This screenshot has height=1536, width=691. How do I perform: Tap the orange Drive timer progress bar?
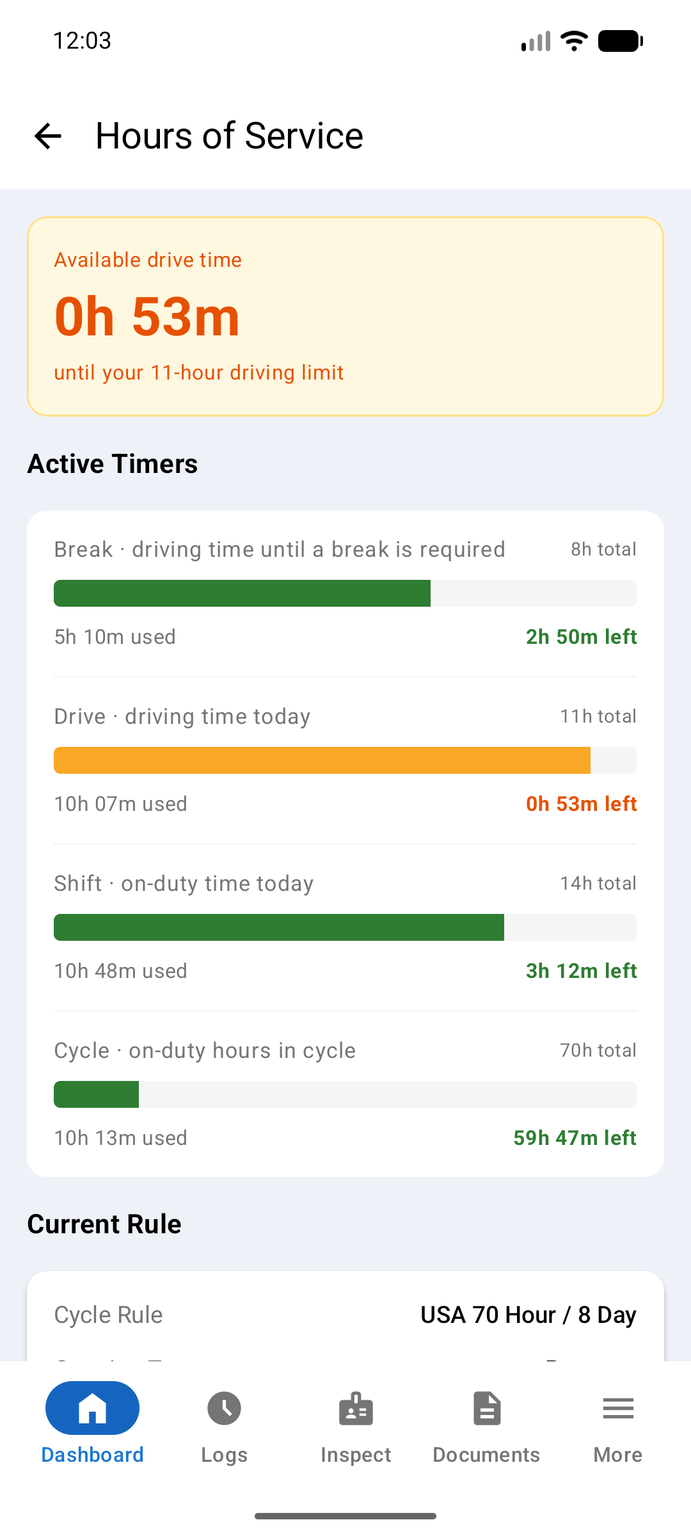tap(345, 760)
